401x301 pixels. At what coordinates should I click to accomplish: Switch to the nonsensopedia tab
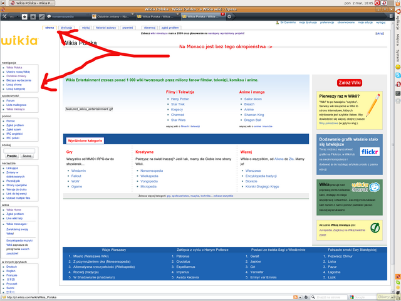68,17
